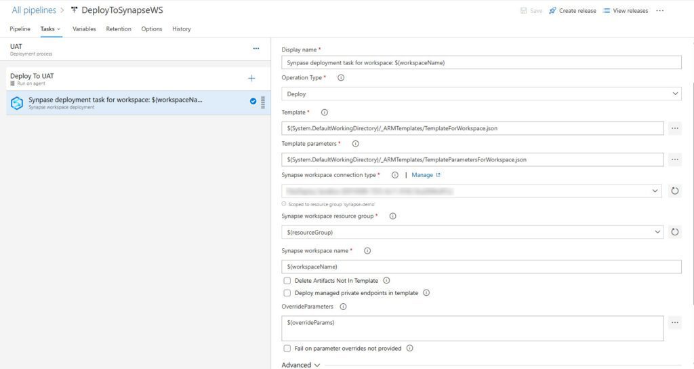Screen dimensions: 694x369
Task: Switch to the Pipeline tab
Action: pyautogui.click(x=20, y=28)
